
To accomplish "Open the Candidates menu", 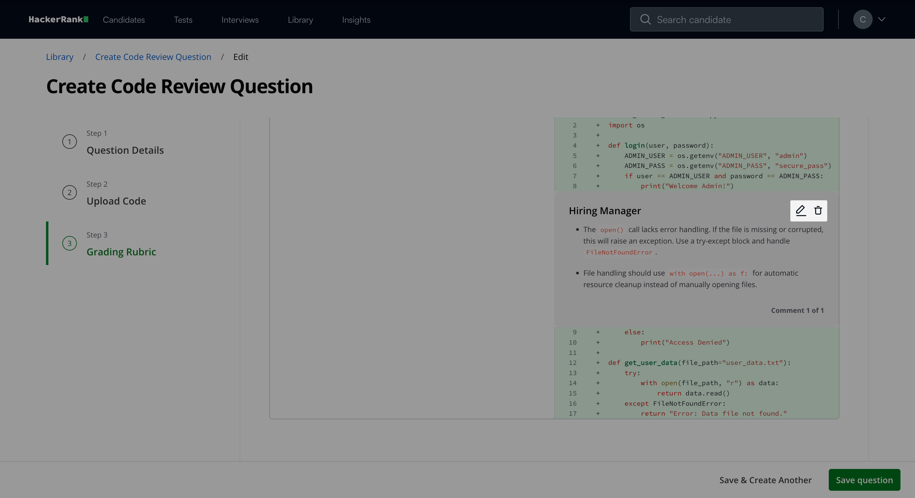I will pyautogui.click(x=124, y=20).
